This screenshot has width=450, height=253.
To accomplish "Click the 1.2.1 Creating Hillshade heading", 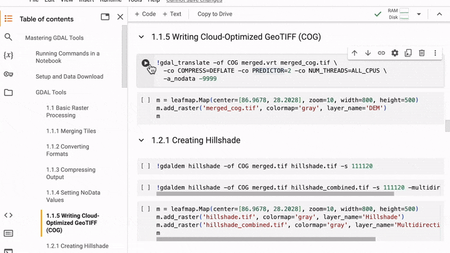I will (196, 140).
